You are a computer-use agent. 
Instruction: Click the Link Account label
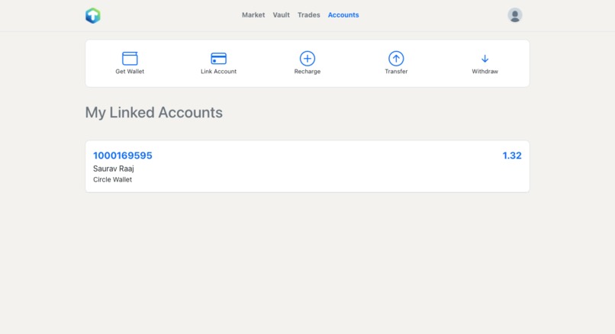(x=218, y=72)
